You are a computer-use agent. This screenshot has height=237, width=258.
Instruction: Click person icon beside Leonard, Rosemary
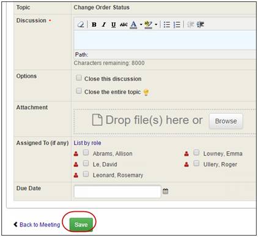pyautogui.click(x=76, y=175)
